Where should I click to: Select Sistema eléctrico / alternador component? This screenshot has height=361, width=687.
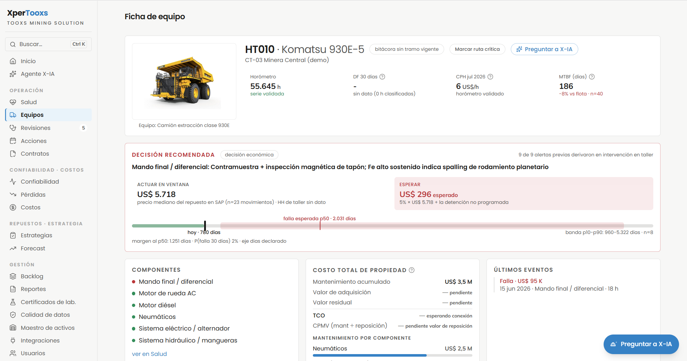(184, 328)
